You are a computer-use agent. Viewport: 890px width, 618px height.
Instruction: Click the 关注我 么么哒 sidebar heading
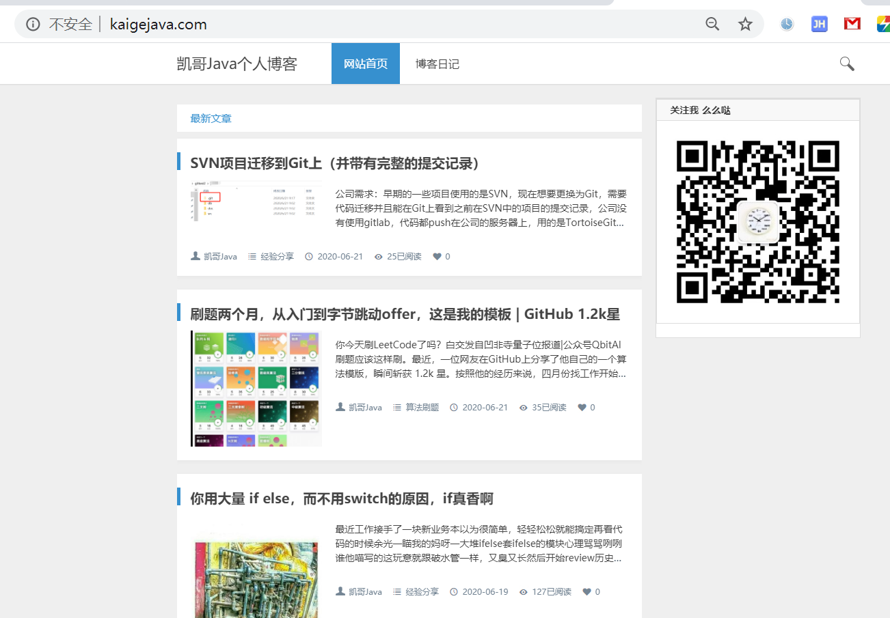click(x=701, y=110)
